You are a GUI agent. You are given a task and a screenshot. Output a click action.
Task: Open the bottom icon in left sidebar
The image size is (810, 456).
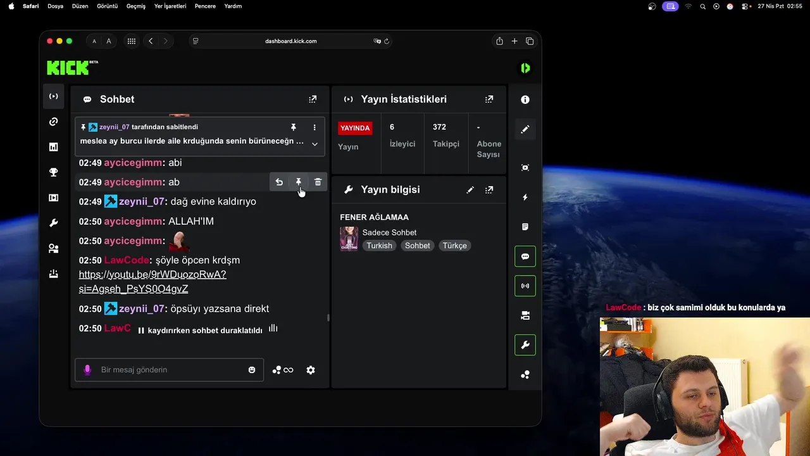tap(54, 274)
